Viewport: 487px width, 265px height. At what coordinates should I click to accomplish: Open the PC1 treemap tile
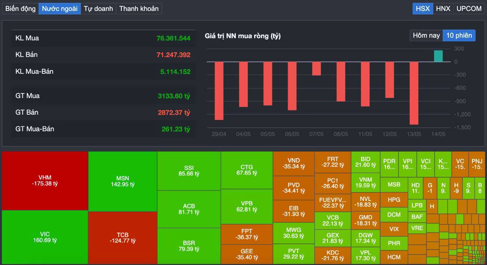(x=333, y=183)
